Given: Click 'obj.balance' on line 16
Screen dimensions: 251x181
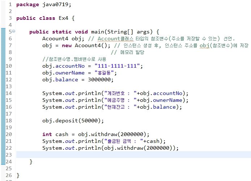Looking at the screenshot, I should coord(158,107).
